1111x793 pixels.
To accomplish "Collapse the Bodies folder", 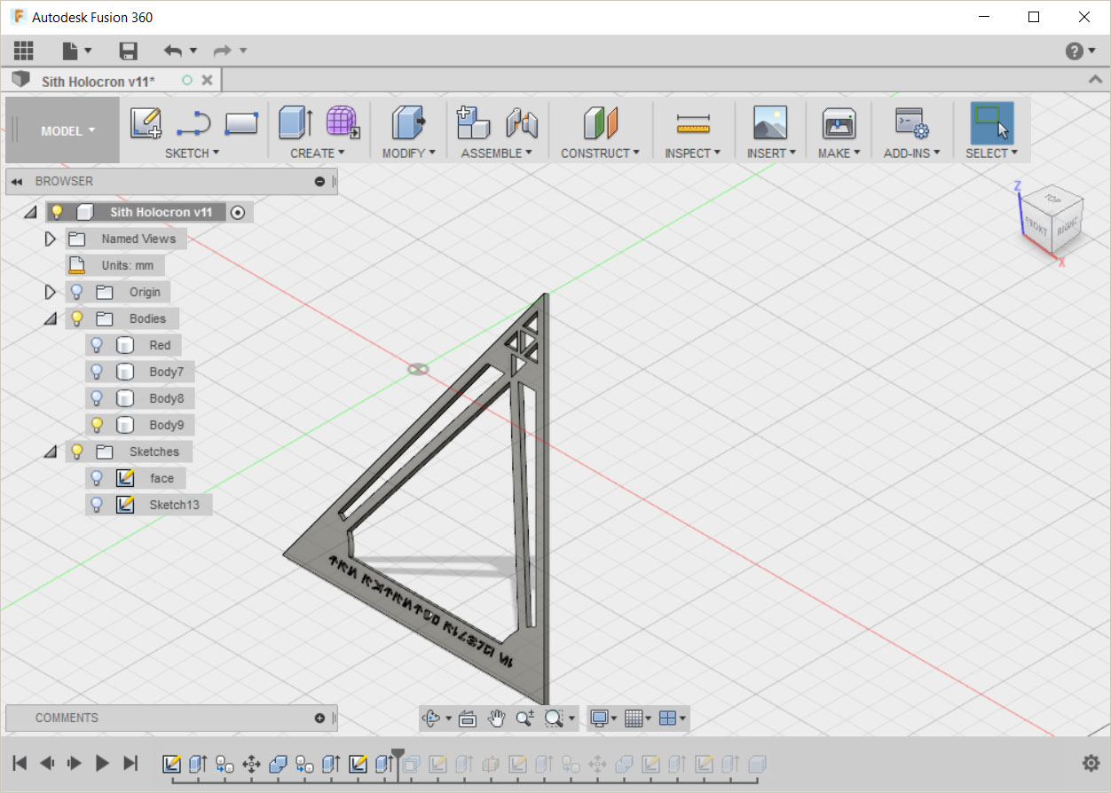I will [x=50, y=318].
